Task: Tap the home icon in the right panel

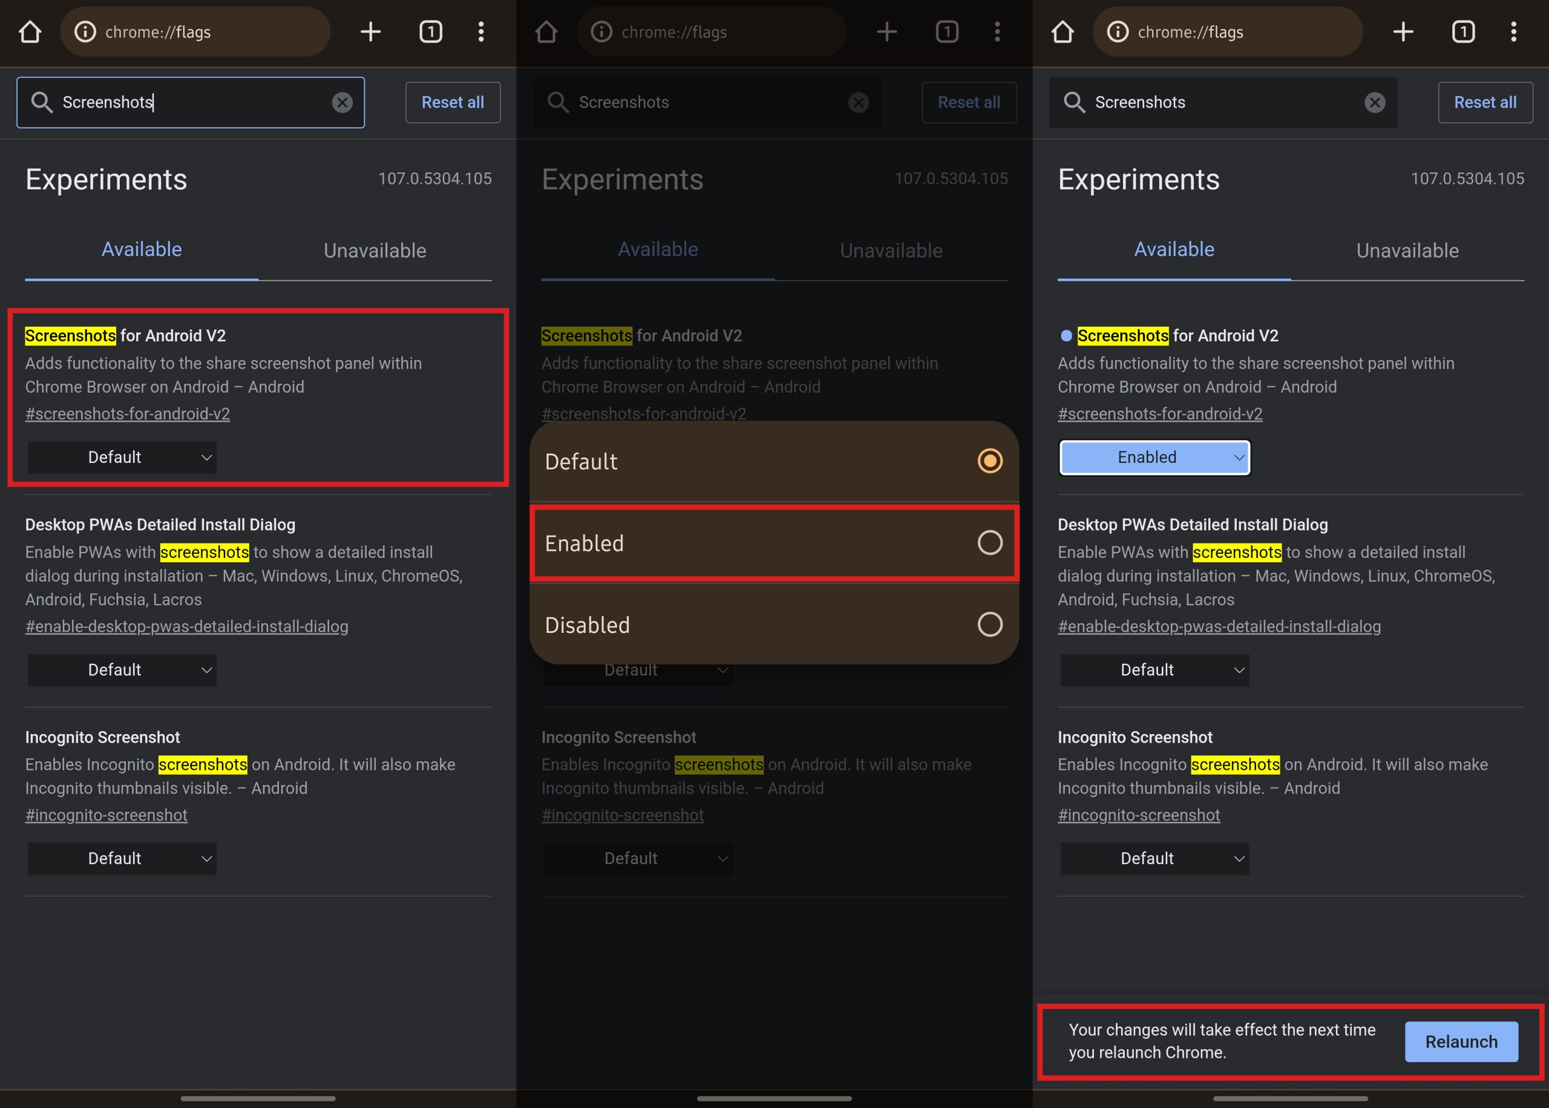Action: point(1062,31)
